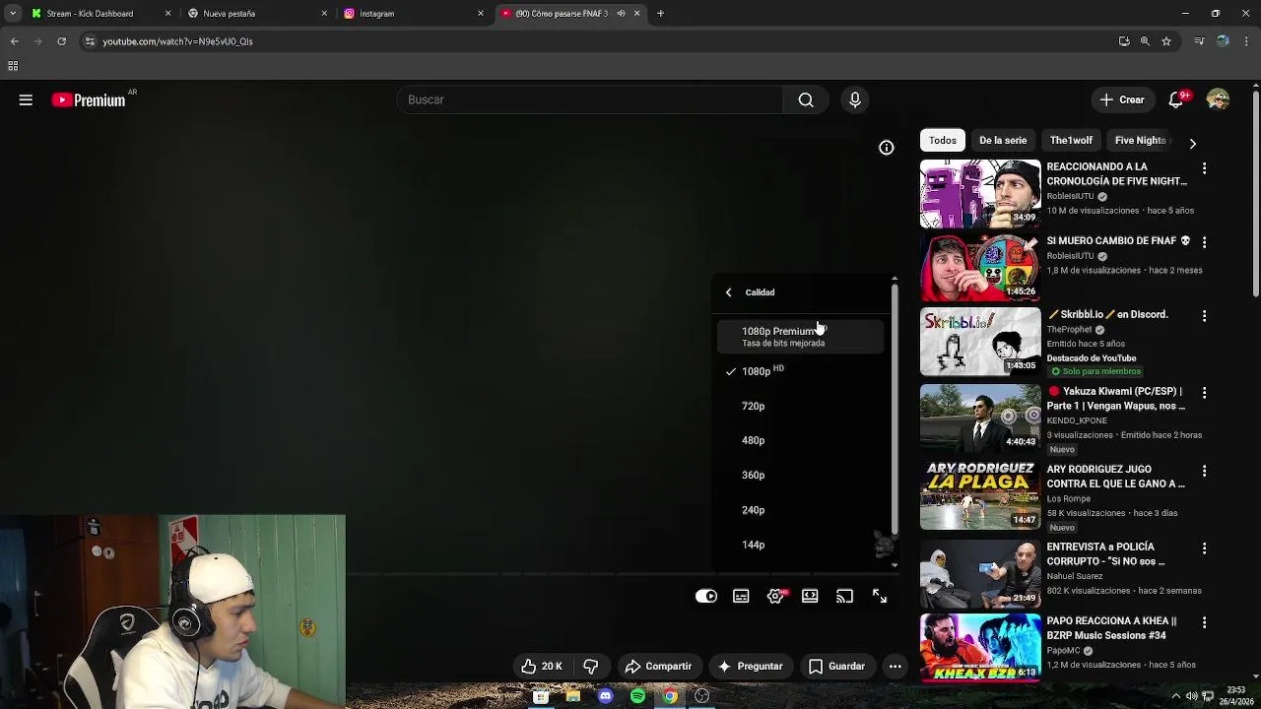
Task: Open more actions under the video
Action: point(895,666)
